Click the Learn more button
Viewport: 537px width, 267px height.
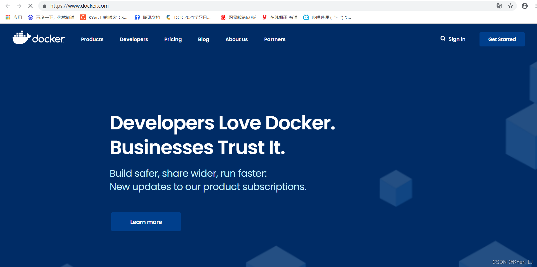(146, 222)
